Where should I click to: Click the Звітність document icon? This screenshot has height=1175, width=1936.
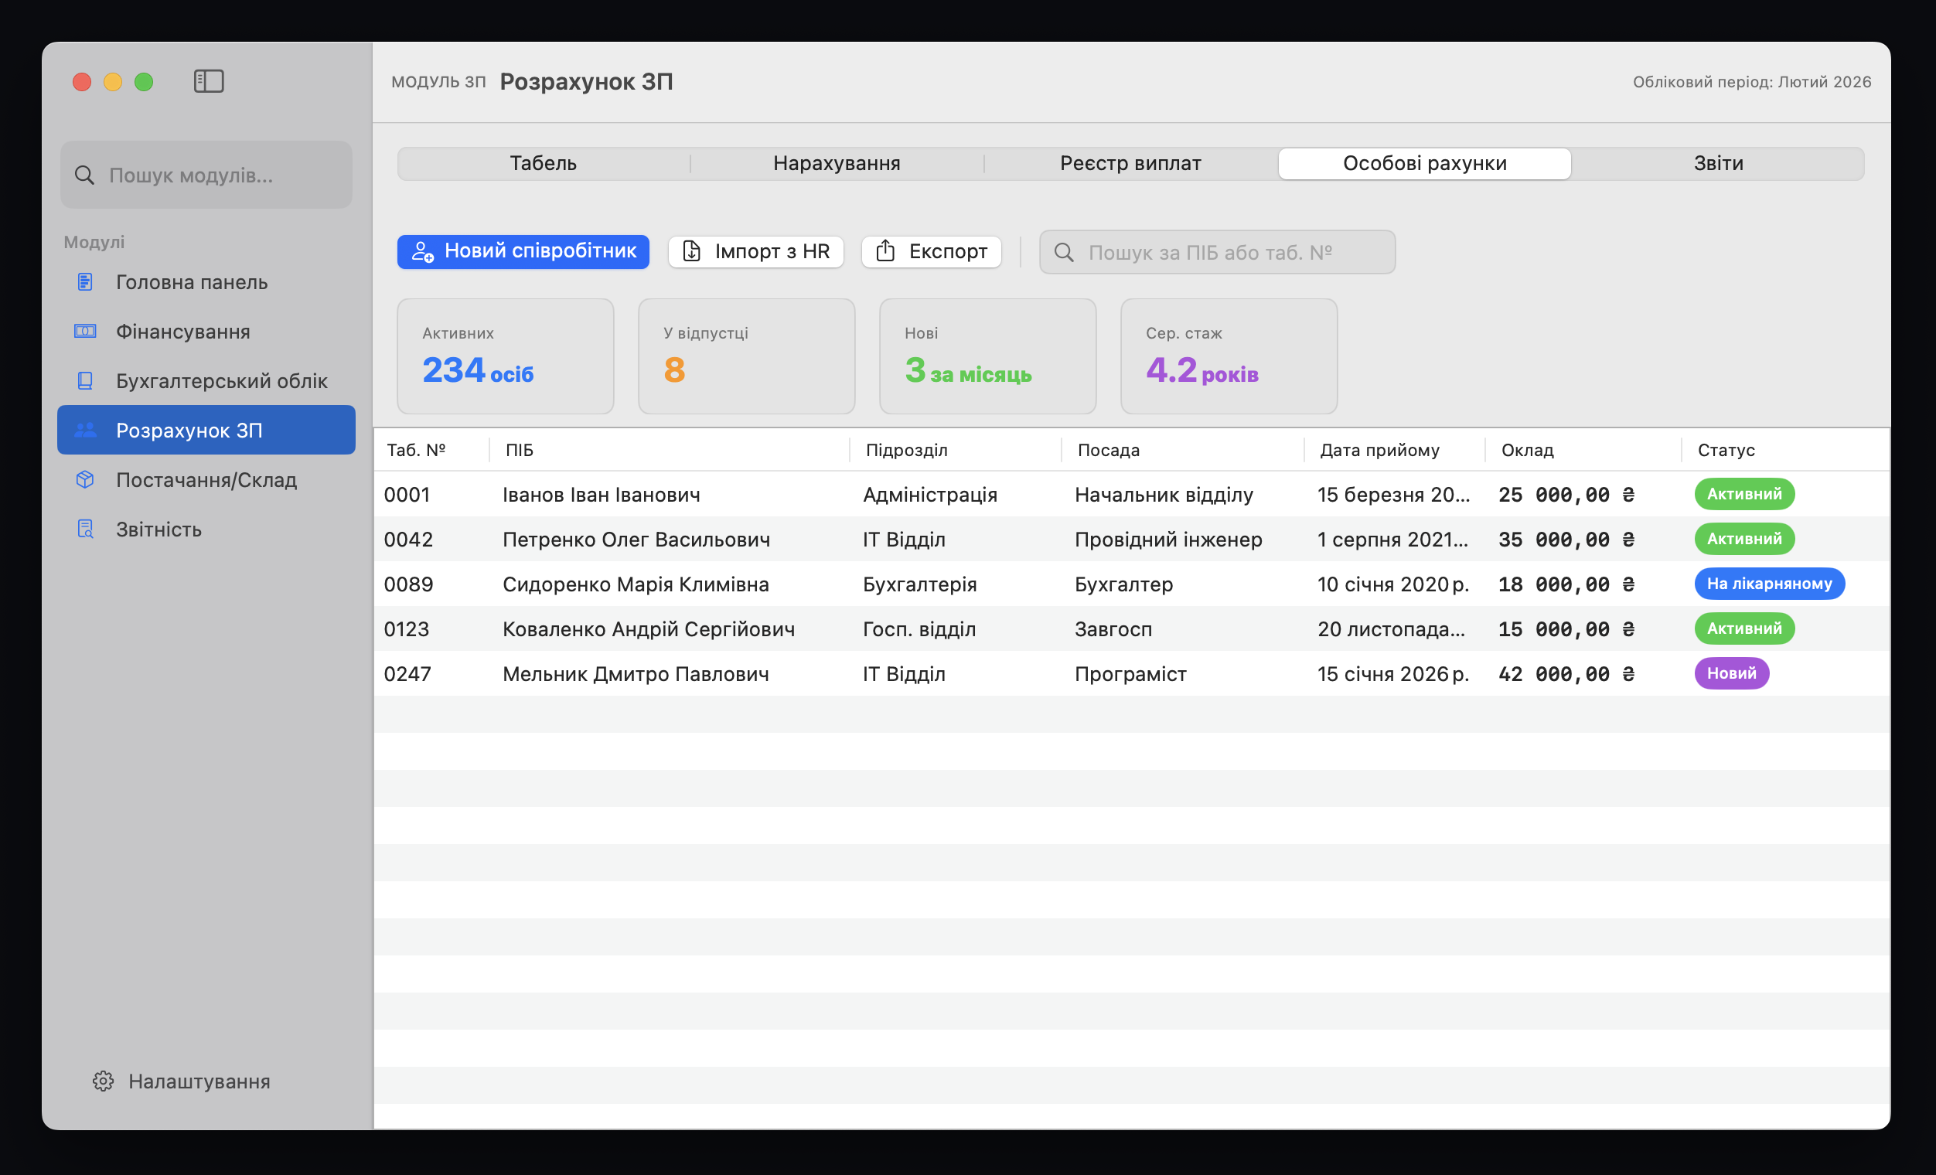[x=85, y=530]
